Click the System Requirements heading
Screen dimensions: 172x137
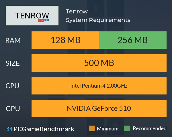click(x=98, y=20)
